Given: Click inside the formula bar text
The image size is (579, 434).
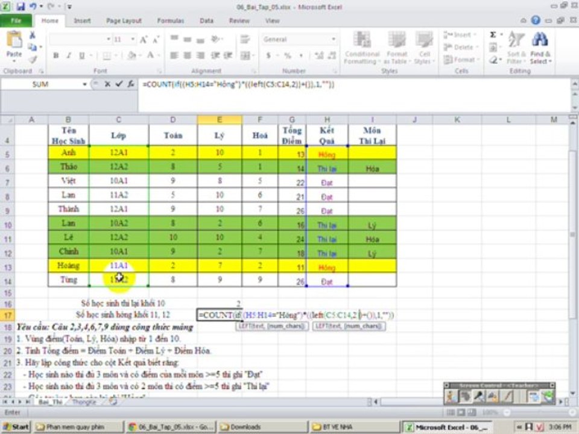Looking at the screenshot, I should pyautogui.click(x=238, y=84).
